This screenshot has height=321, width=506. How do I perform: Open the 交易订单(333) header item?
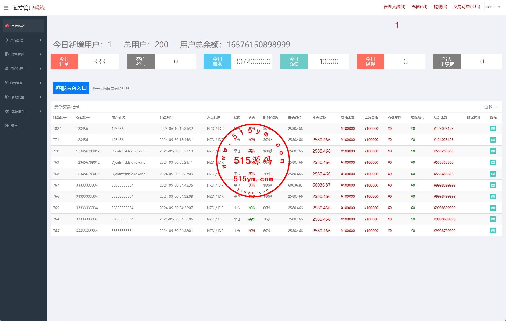(466, 7)
